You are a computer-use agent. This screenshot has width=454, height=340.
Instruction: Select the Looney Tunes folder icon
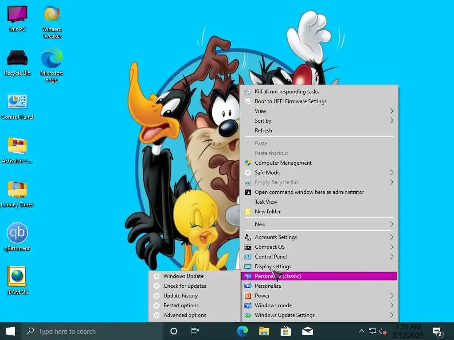tap(17, 194)
